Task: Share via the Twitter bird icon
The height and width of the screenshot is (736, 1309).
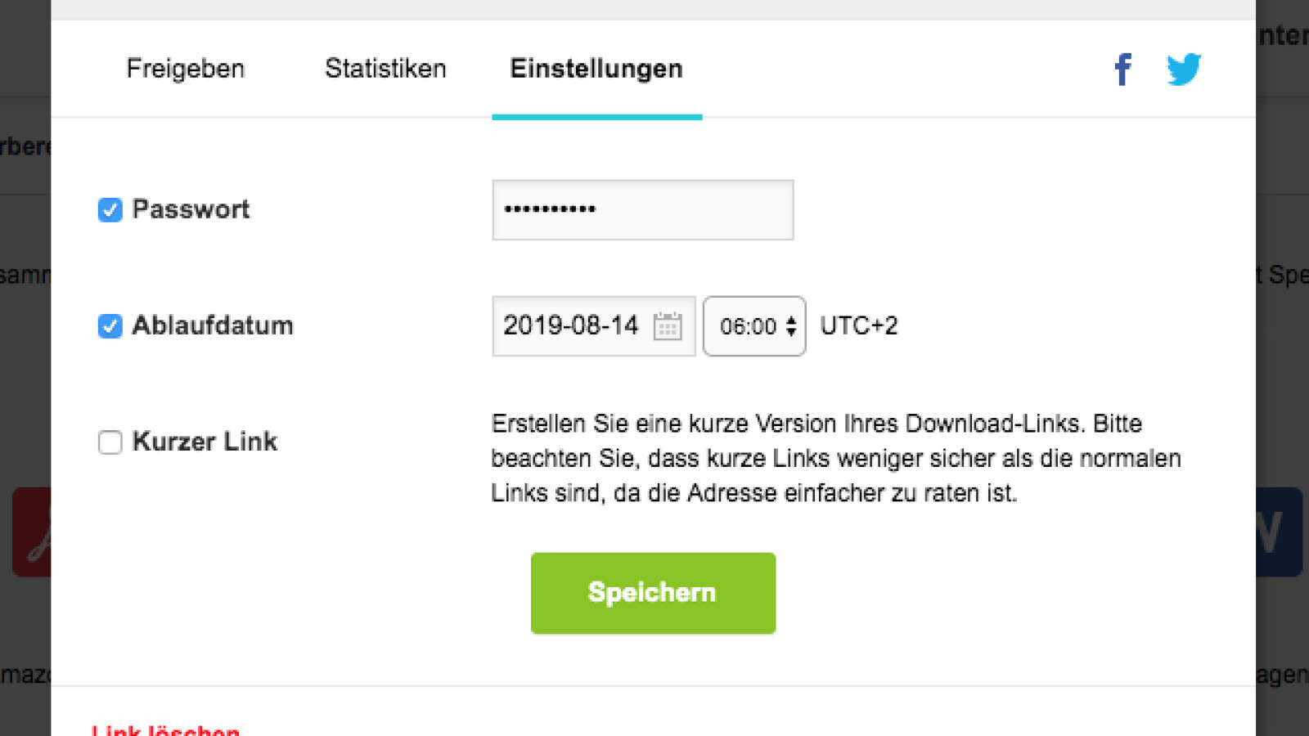Action: (1183, 70)
